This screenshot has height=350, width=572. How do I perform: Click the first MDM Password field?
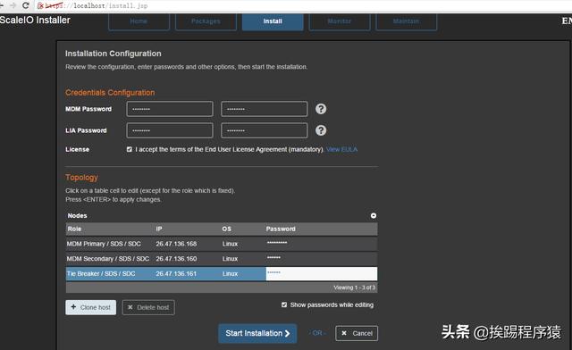tap(170, 109)
